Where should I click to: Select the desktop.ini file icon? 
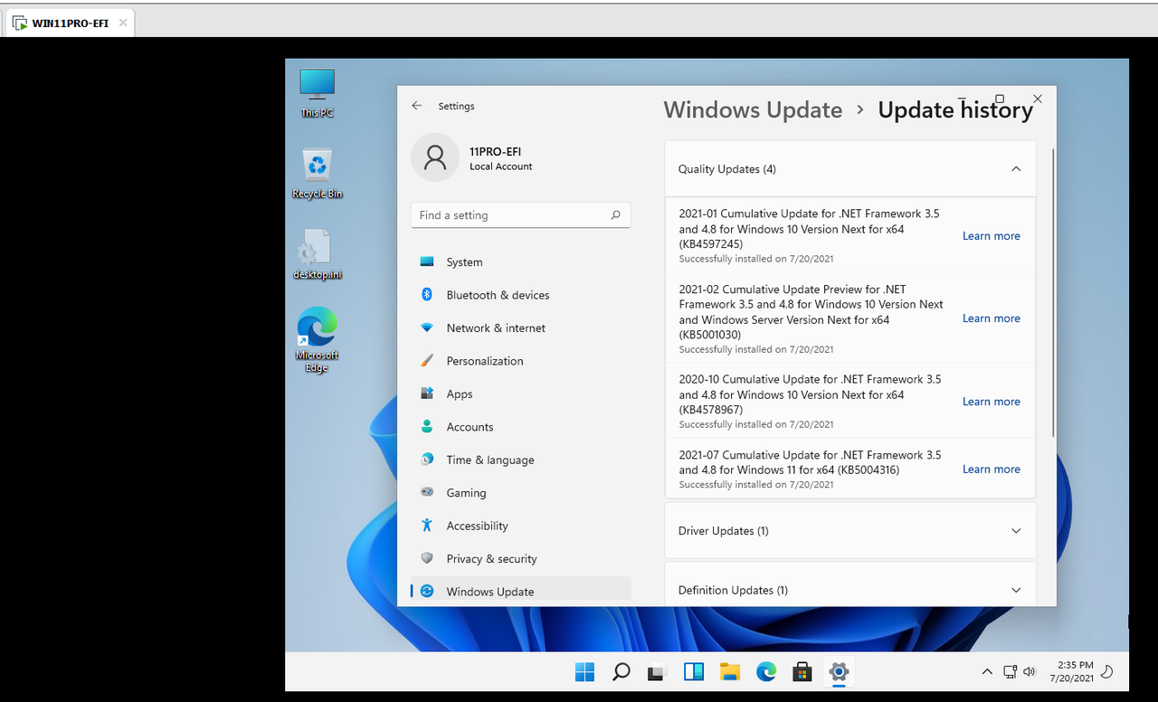317,254
